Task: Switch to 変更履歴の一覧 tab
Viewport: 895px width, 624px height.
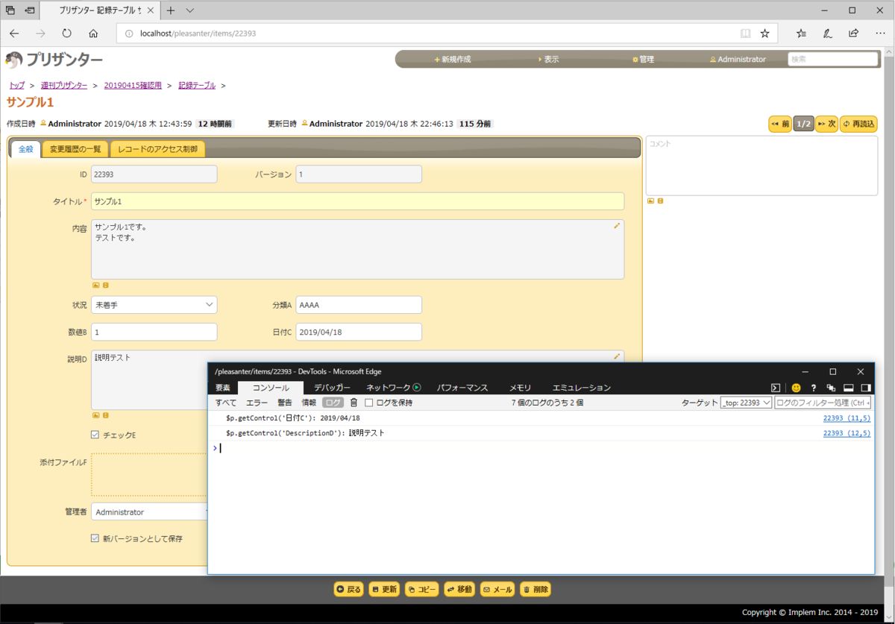Action: [75, 149]
